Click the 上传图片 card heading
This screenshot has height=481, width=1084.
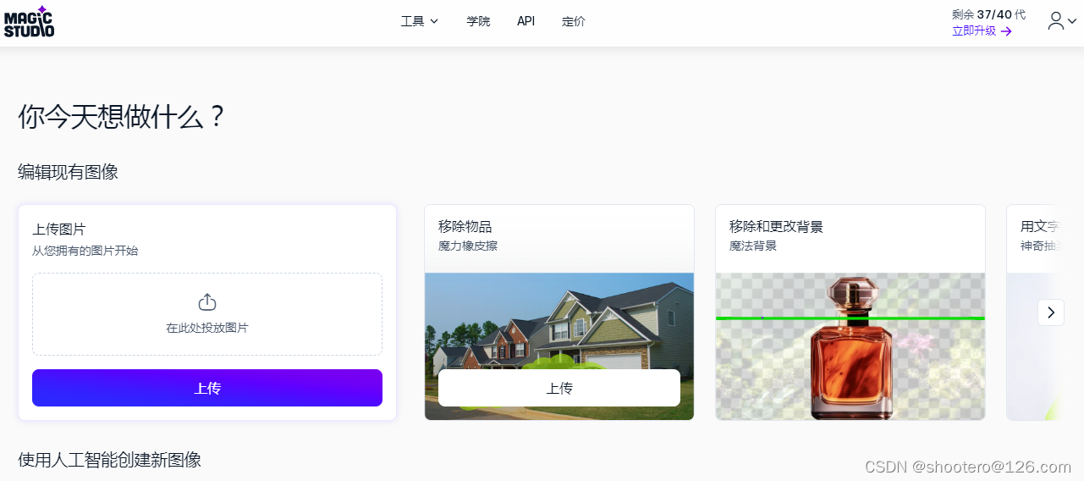tap(59, 229)
